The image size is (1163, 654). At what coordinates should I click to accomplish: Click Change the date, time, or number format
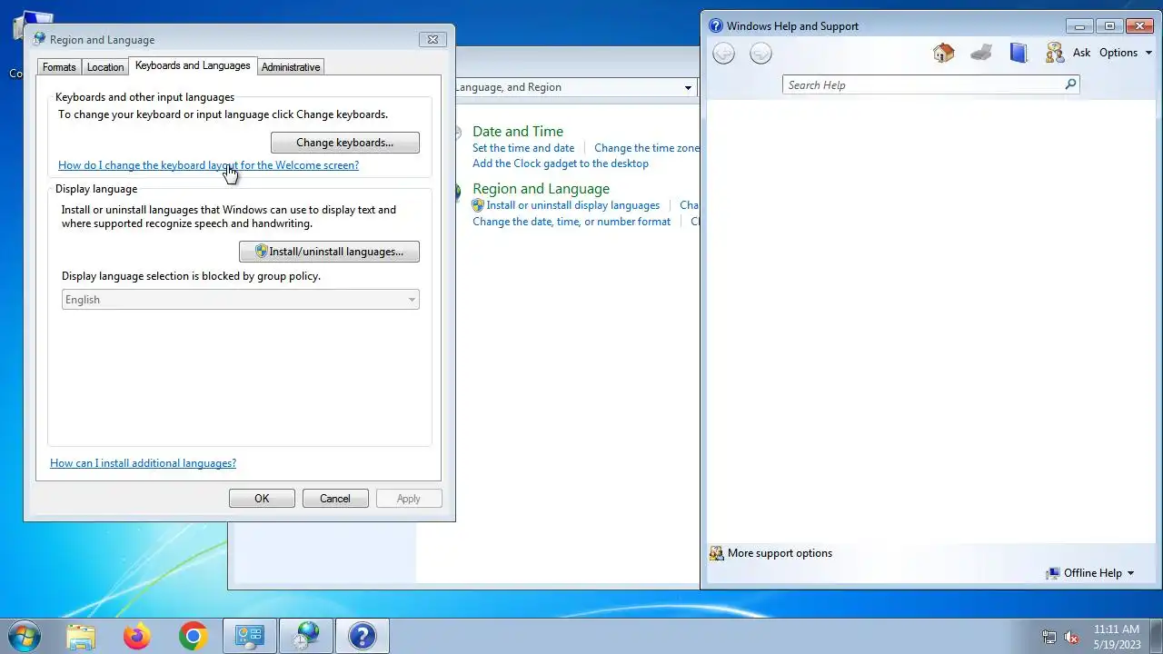tap(572, 222)
